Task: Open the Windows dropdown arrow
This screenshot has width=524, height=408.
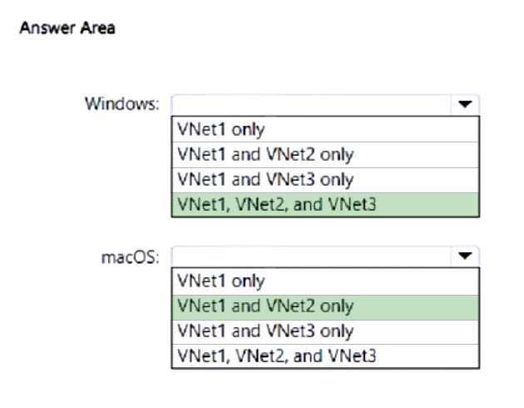Action: (465, 105)
